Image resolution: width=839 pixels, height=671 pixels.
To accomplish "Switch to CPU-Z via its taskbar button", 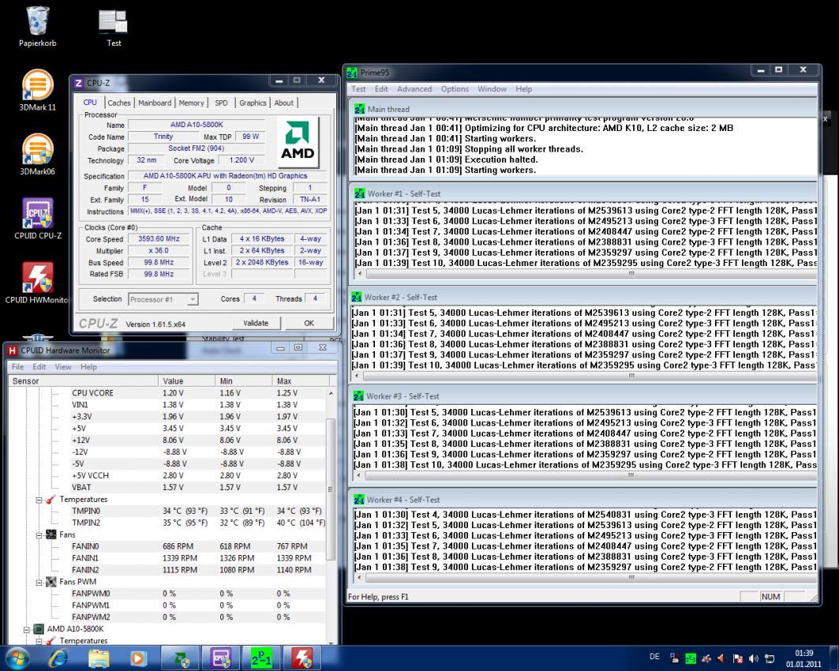I will click(221, 658).
